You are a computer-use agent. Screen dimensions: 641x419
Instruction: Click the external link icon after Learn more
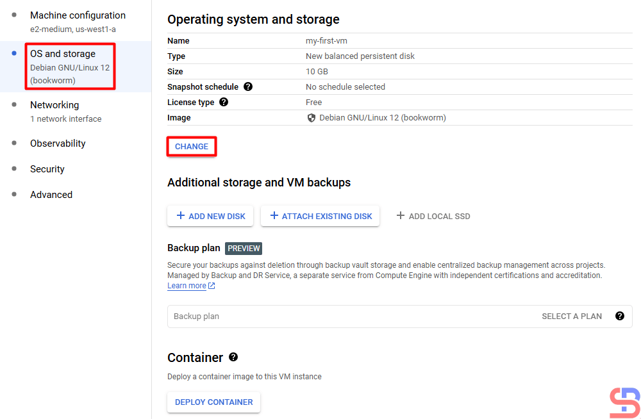click(212, 286)
